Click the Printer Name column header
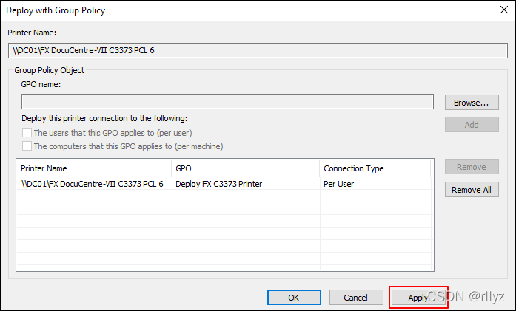The image size is (516, 311). tap(94, 168)
